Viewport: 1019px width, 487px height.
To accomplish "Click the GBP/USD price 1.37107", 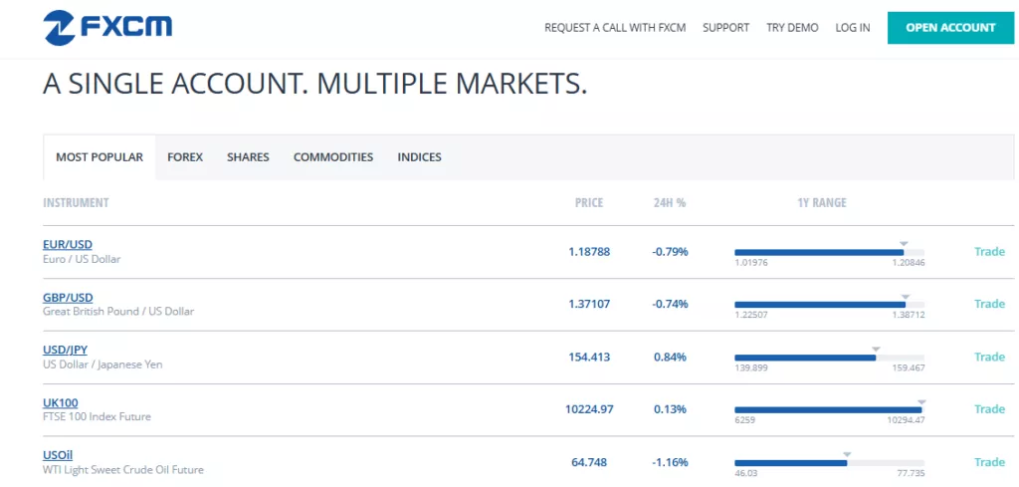I will 589,304.
